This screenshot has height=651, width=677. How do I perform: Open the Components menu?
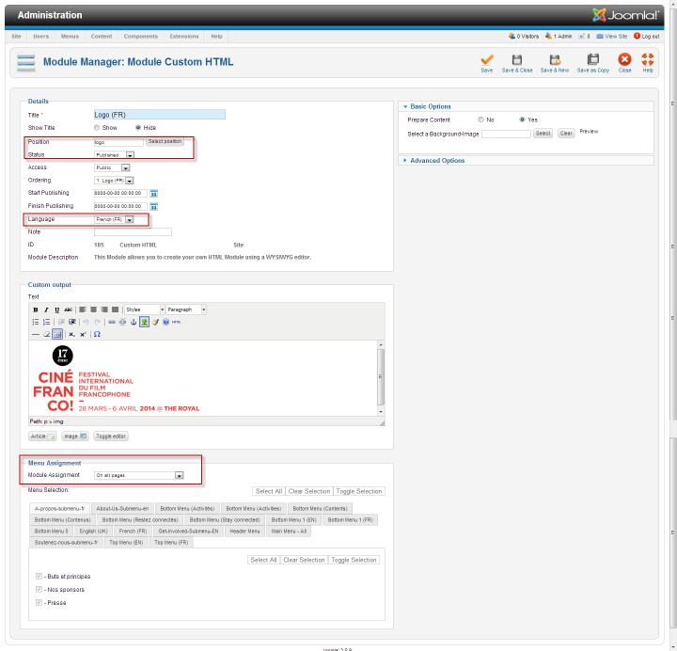[x=141, y=37]
